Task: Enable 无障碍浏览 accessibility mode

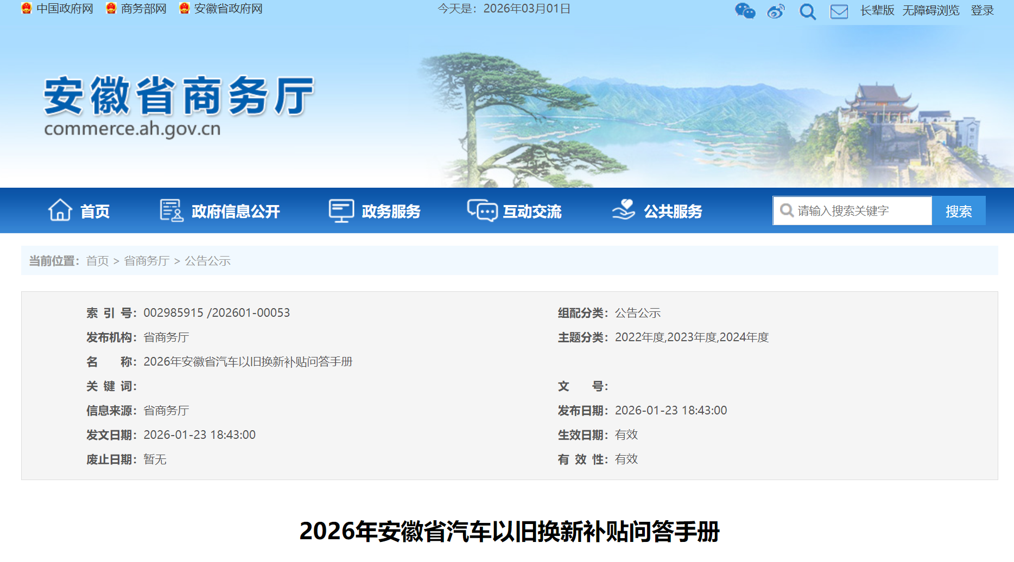Action: point(930,10)
